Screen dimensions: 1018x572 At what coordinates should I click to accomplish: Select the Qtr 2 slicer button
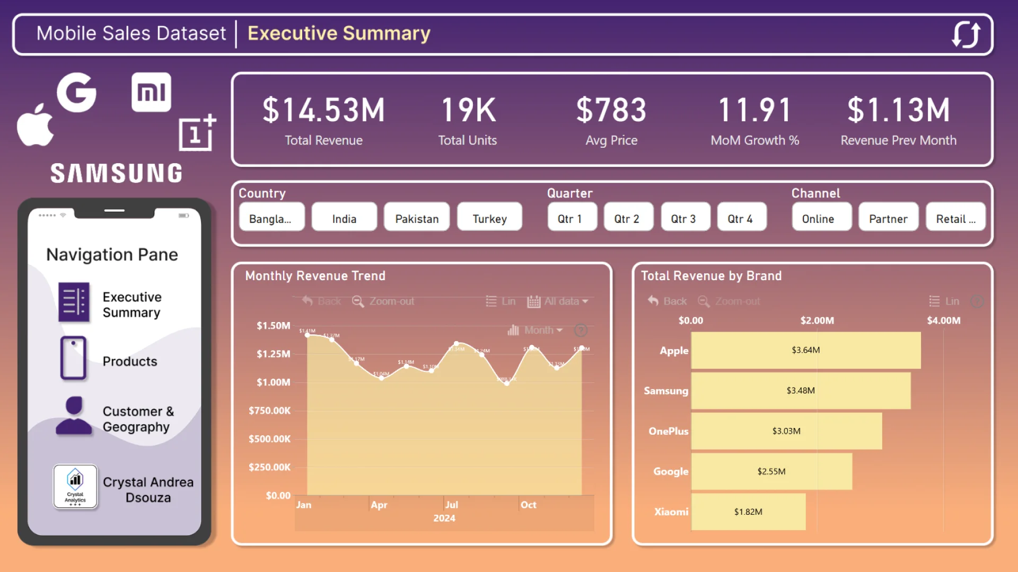click(629, 217)
